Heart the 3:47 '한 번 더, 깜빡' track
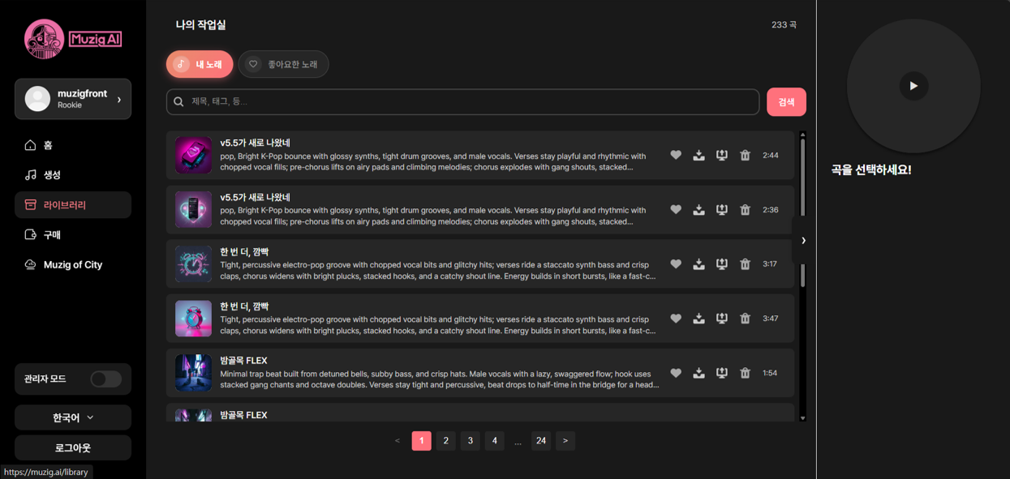The width and height of the screenshot is (1010, 479). tap(676, 319)
